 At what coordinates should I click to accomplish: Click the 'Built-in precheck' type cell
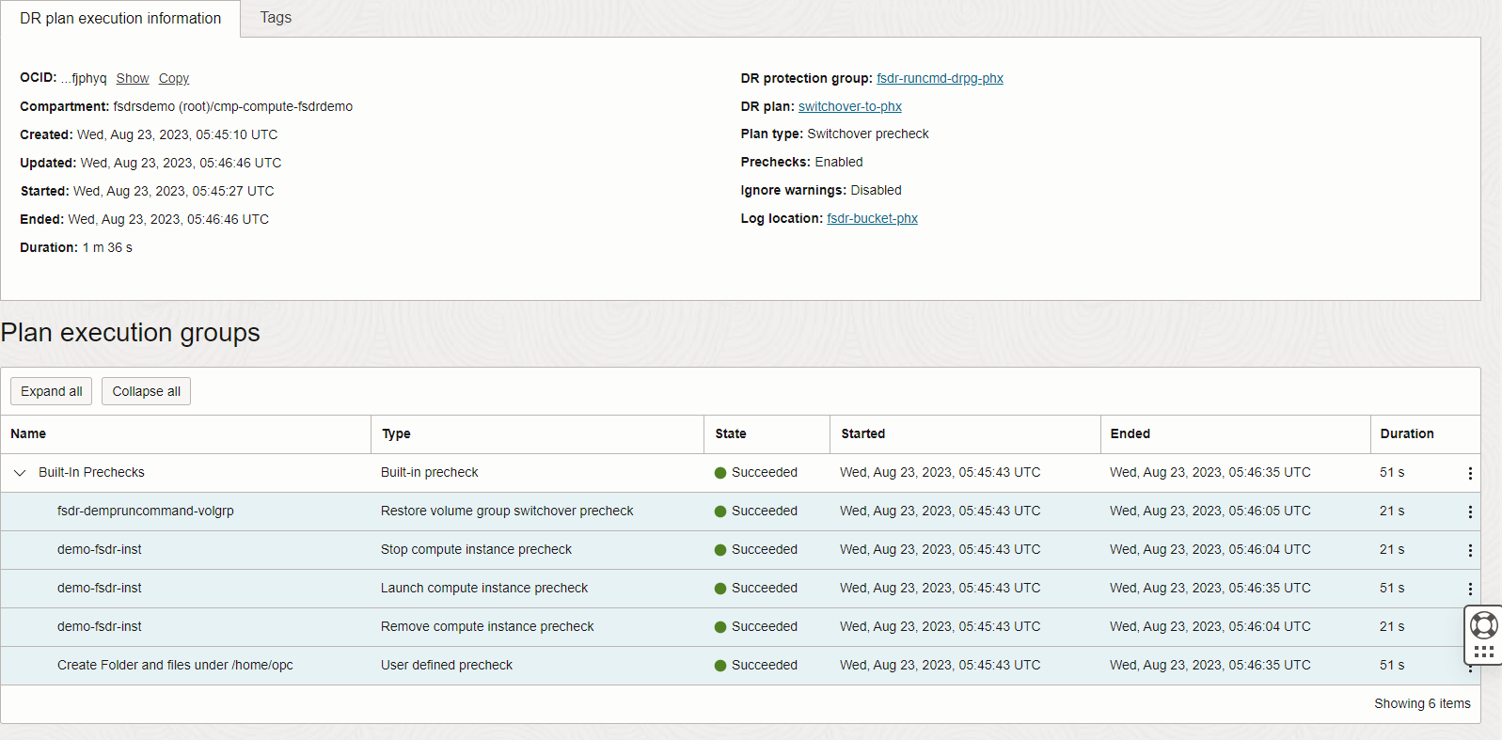pyautogui.click(x=430, y=472)
